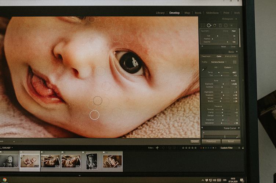Click Reset under the Spot Edit panel
This screenshot has width=276, height=183.
click(x=224, y=47)
